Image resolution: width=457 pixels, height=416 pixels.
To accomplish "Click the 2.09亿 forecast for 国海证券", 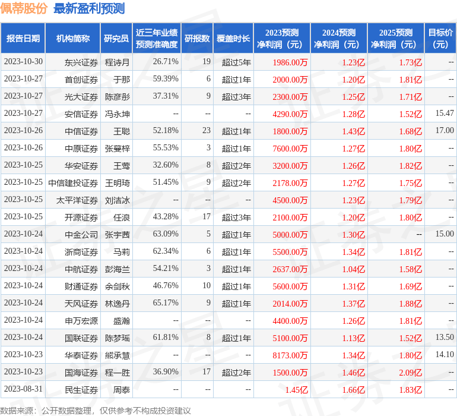I will tap(411, 373).
